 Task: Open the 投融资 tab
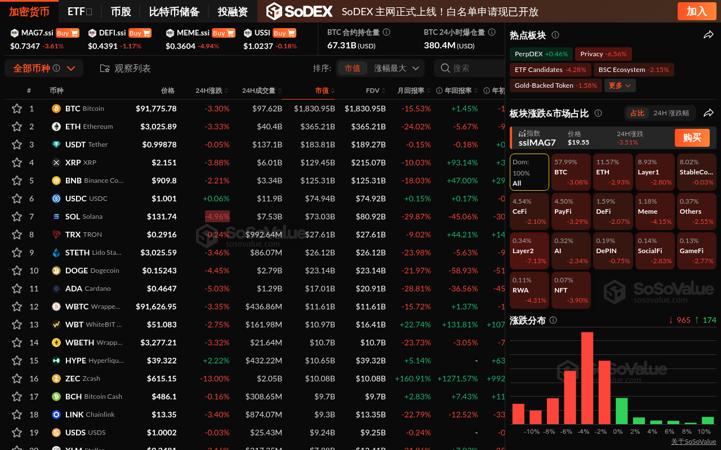pos(233,11)
